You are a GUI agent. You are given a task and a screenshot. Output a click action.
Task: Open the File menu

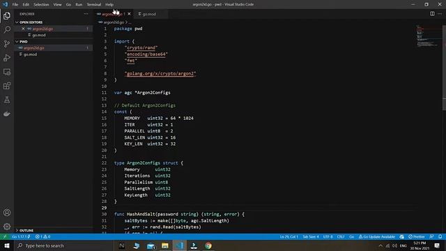[15, 5]
